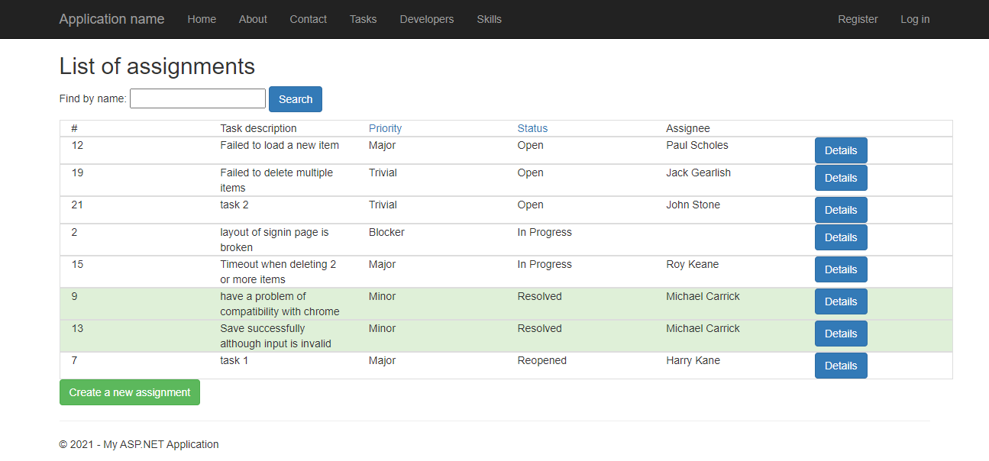Open the Contact page
The image size is (989, 461).
coord(309,19)
